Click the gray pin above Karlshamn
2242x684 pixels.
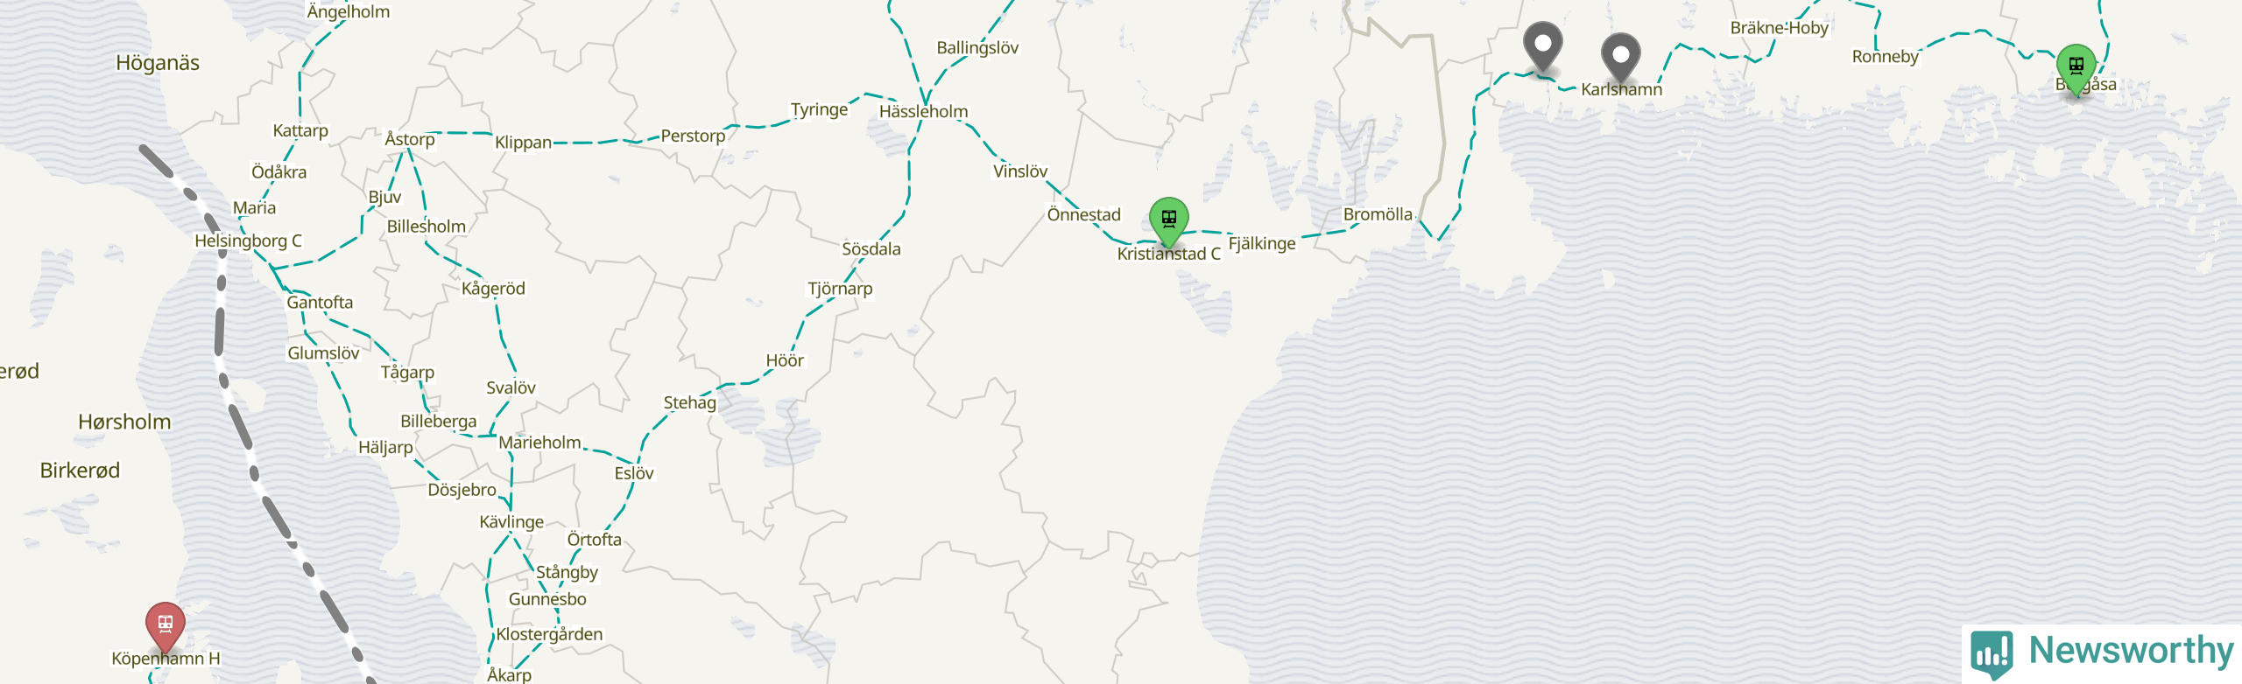(x=1621, y=56)
